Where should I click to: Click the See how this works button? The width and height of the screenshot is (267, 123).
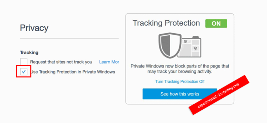[x=180, y=94]
